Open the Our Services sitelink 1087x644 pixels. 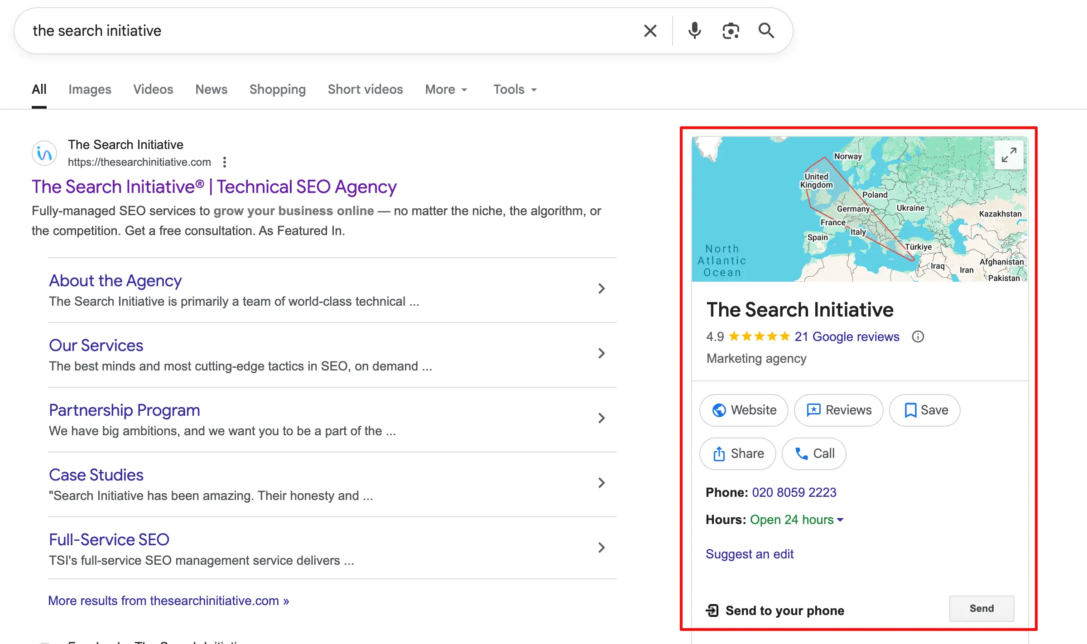96,346
